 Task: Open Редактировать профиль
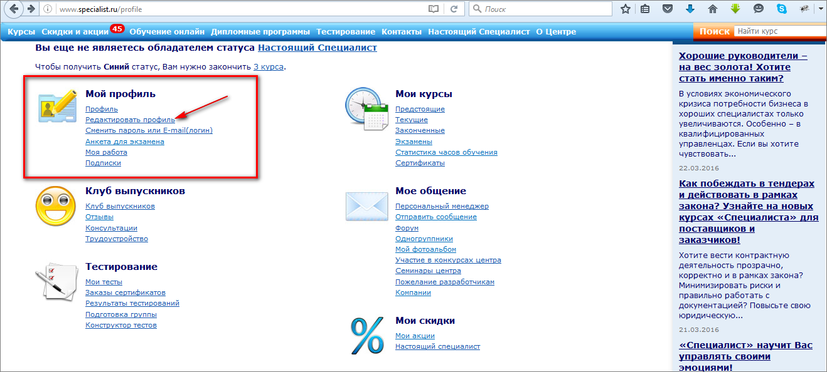click(x=130, y=120)
